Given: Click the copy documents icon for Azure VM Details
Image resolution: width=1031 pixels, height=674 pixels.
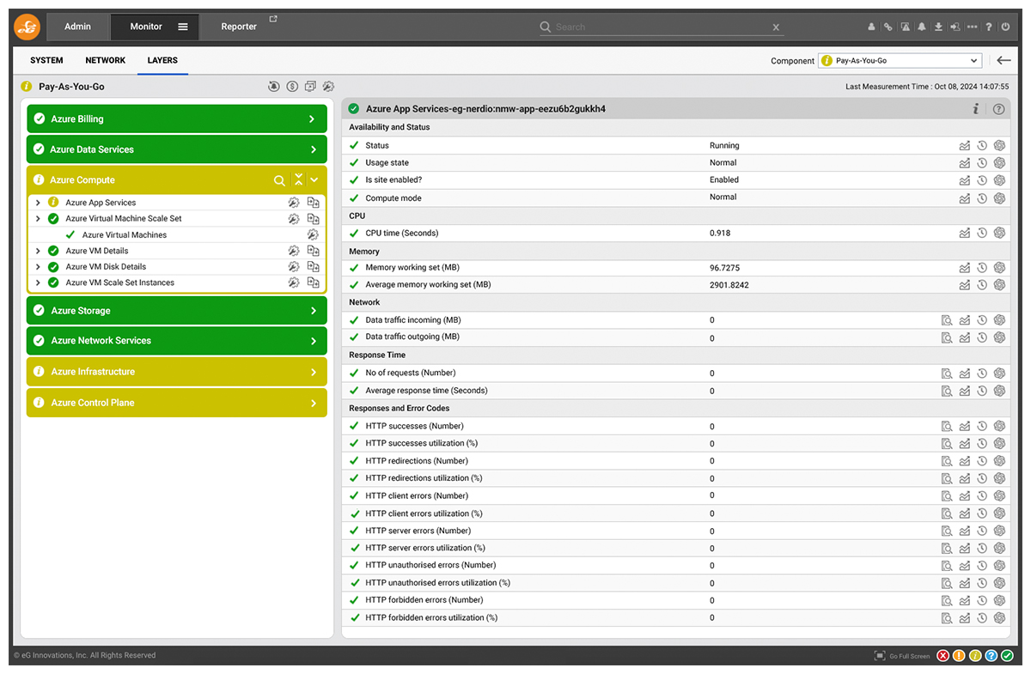Looking at the screenshot, I should click(314, 251).
